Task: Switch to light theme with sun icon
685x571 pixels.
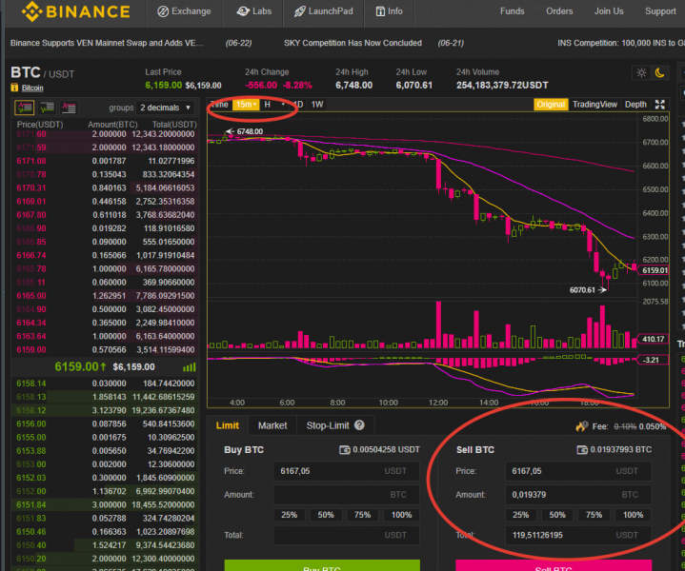Action: [x=641, y=73]
